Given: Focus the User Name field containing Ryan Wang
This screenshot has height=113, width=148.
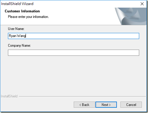Looking at the screenshot, I should point(73,36).
